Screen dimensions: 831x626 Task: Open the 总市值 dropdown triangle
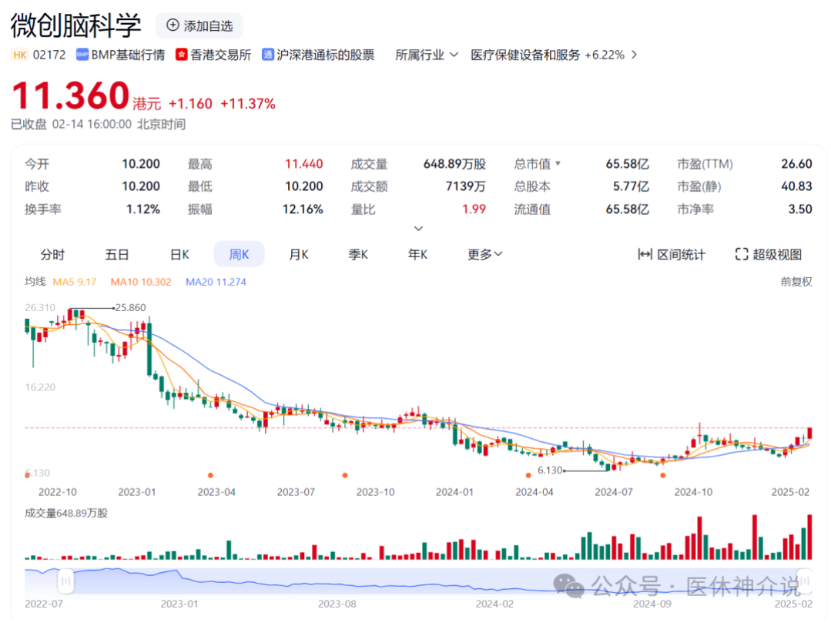click(558, 163)
